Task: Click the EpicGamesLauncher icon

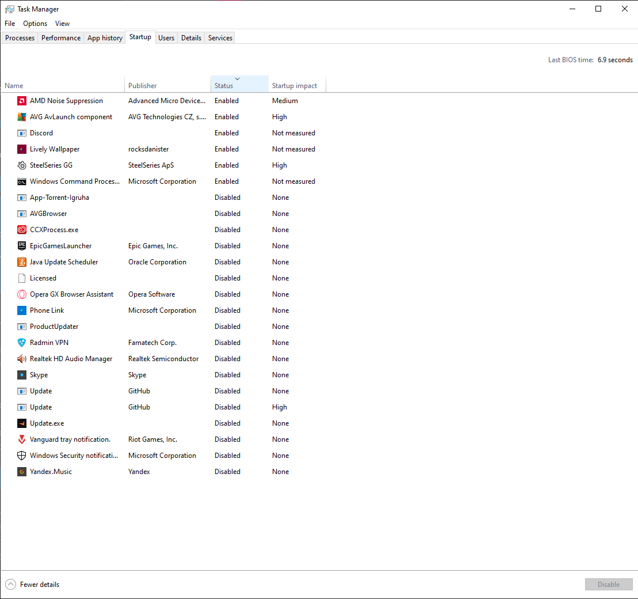Action: (21, 246)
